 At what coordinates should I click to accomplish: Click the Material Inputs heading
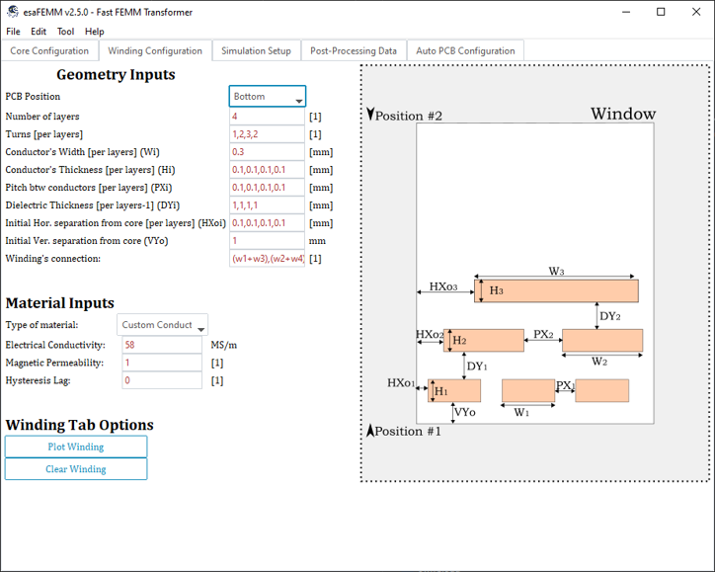pos(59,303)
